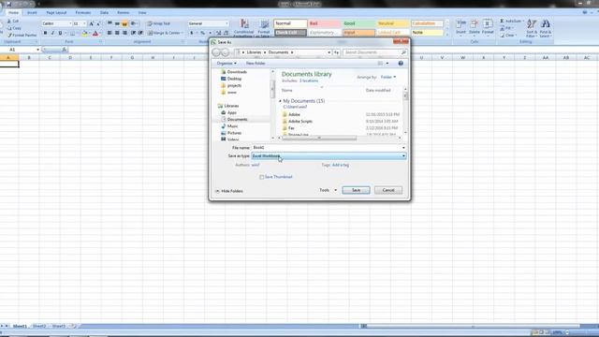Image resolution: width=599 pixels, height=337 pixels.
Task: Click the New folder button
Action: tap(256, 64)
